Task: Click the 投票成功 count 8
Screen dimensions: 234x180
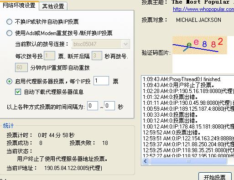Action: tap(41, 143)
